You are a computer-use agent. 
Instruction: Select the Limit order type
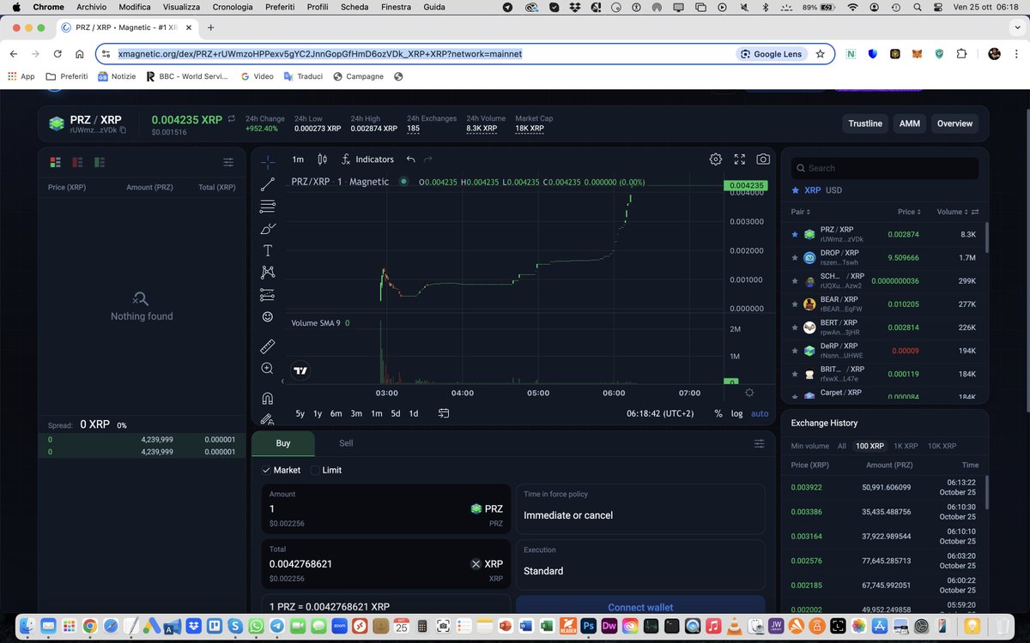(325, 470)
